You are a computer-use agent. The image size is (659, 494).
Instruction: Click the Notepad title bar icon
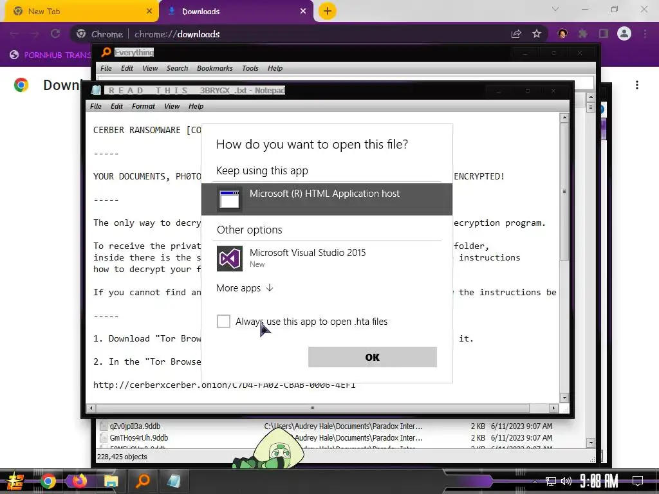pyautogui.click(x=97, y=90)
